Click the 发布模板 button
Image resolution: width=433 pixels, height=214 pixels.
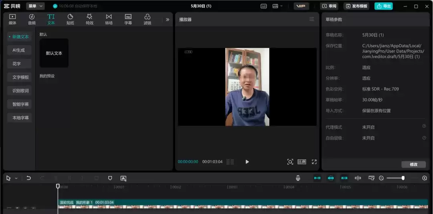pyautogui.click(x=356, y=6)
